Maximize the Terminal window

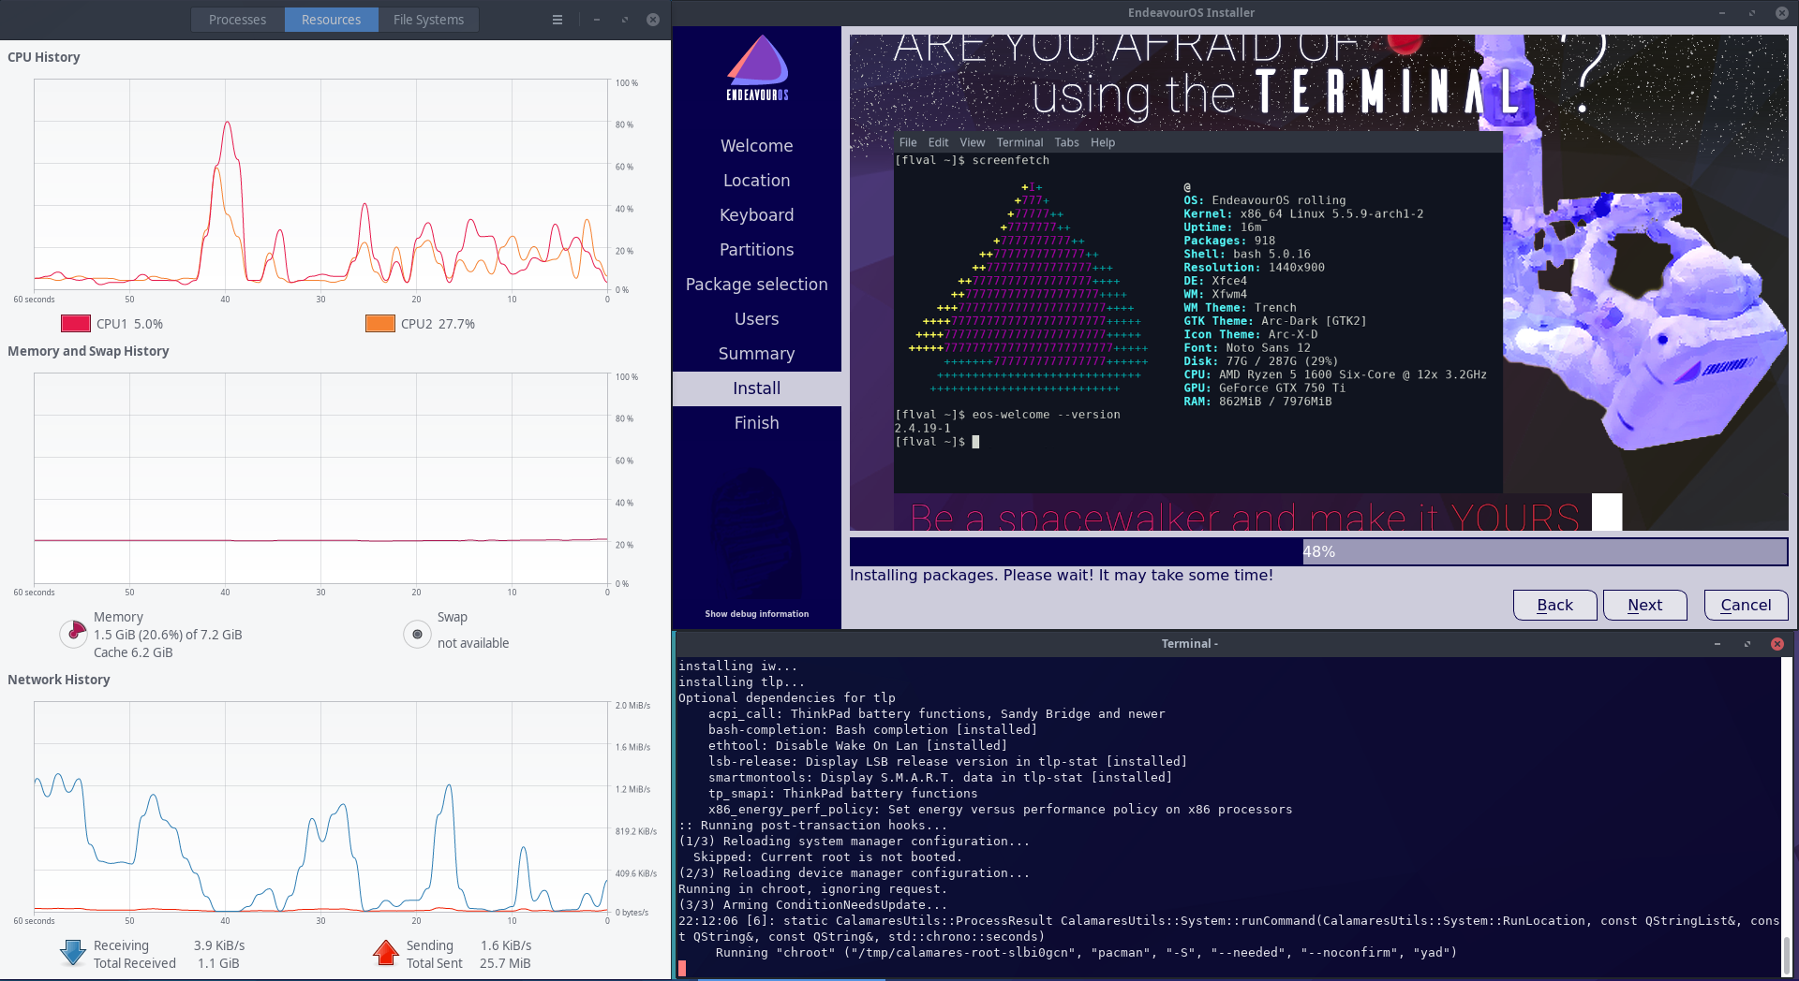click(x=1747, y=644)
